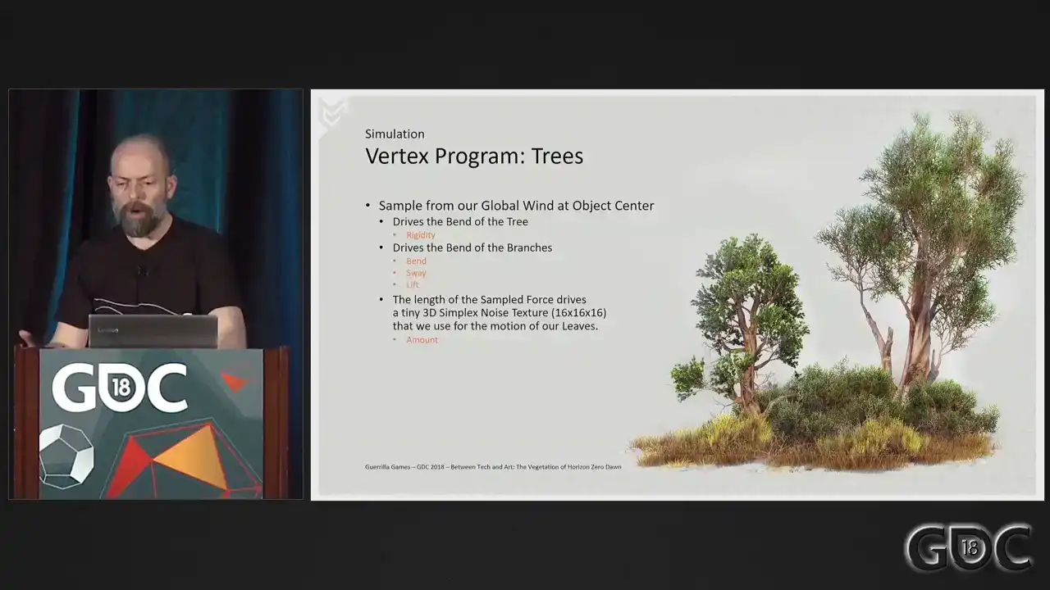Click the GDC 18 watermark logo

tap(968, 547)
